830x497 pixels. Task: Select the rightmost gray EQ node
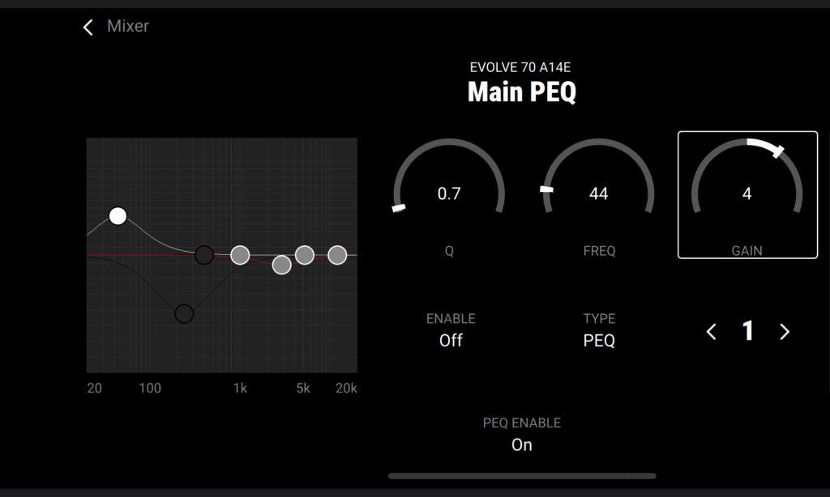(337, 255)
